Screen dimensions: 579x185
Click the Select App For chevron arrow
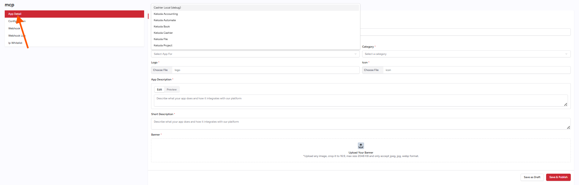(x=356, y=54)
